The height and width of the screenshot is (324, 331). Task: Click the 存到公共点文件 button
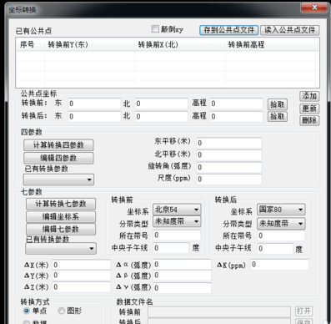point(228,30)
